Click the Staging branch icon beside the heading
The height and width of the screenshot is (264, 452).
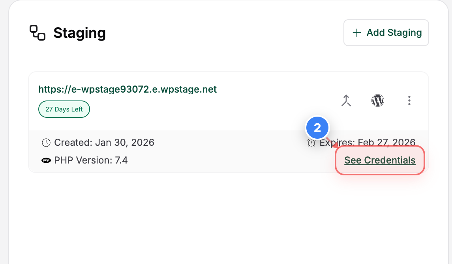click(37, 33)
